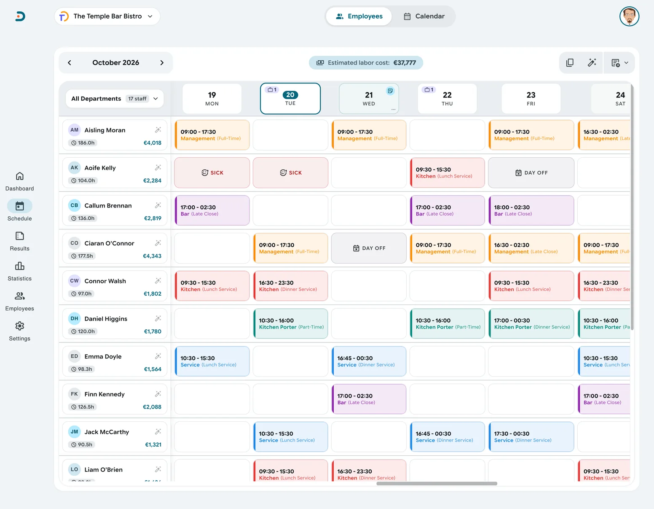Select the Monday 19 day header
The width and height of the screenshot is (654, 509).
click(212, 99)
